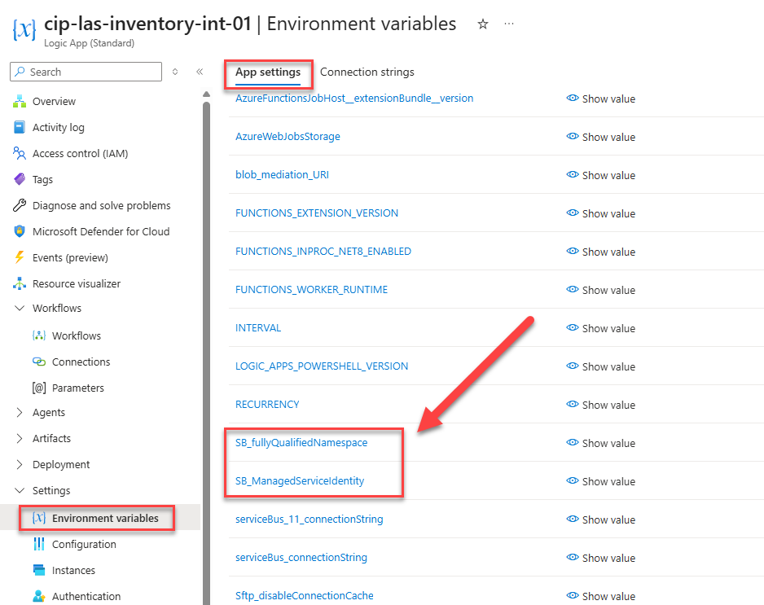Open the Instances menu item
764x605 pixels.
(73, 570)
